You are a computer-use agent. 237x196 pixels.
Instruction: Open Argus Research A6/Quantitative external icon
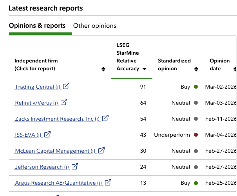coord(108,182)
